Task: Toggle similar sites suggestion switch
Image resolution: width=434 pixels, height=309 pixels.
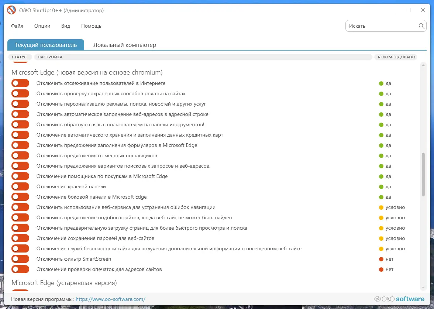Action: coord(20,218)
